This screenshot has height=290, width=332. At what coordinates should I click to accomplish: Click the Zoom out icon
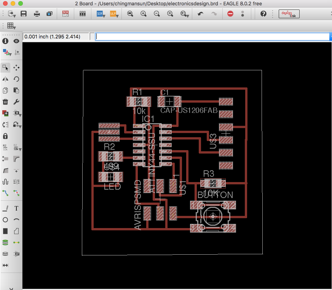[x=157, y=14]
